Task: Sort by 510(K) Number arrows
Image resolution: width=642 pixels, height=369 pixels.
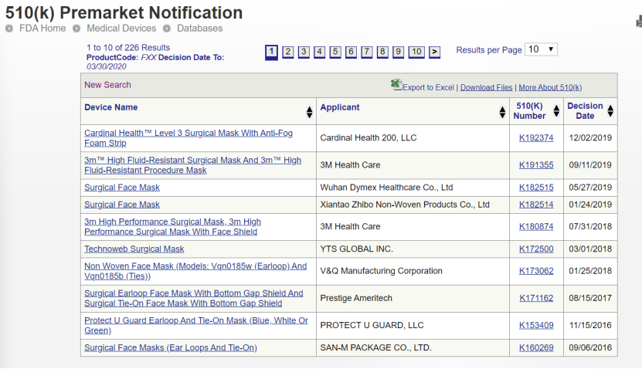Action: [556, 111]
